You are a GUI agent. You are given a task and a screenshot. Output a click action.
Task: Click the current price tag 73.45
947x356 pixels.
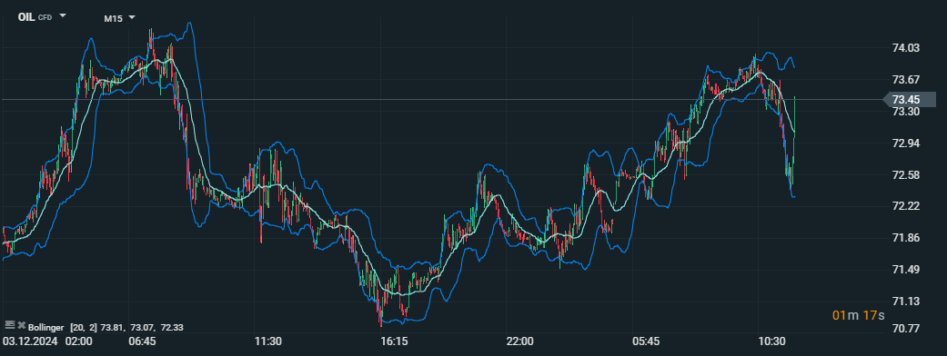(x=910, y=100)
